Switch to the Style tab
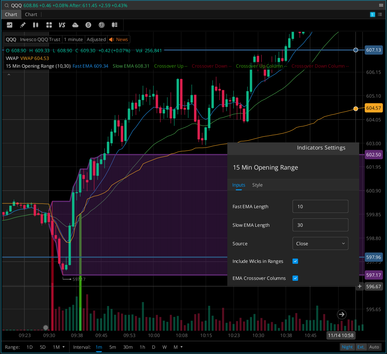Screen dimensions: 387x354 [257, 185]
